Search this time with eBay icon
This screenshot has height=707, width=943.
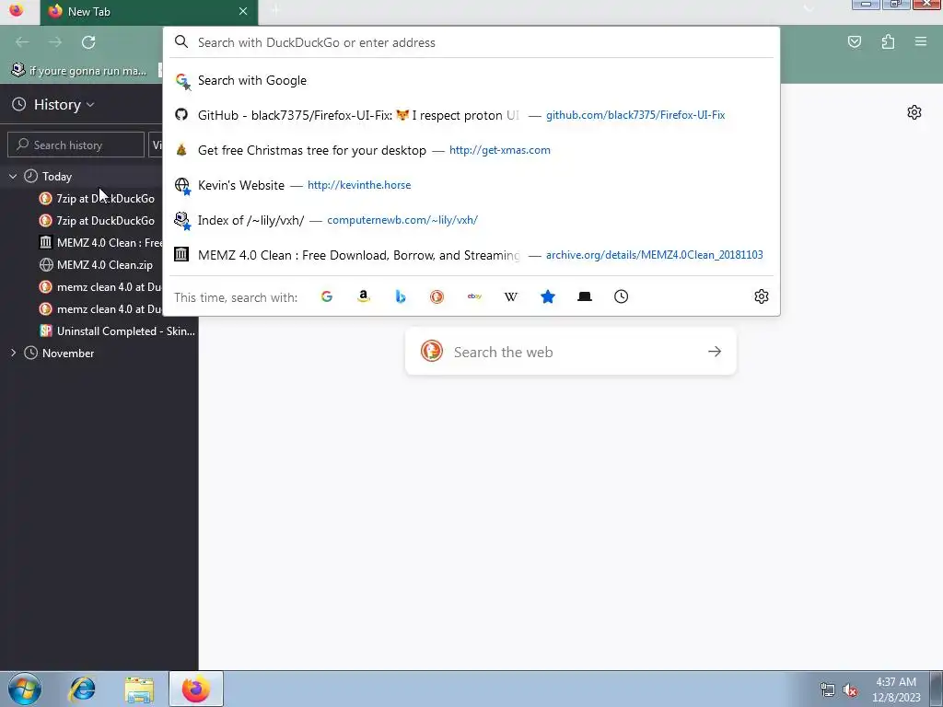tap(474, 296)
